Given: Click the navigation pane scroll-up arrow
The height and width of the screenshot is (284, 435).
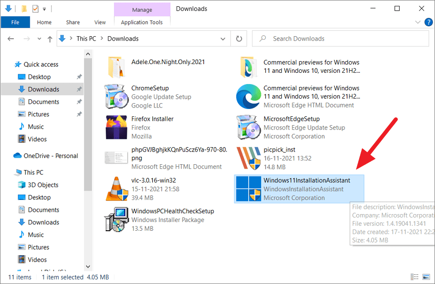Looking at the screenshot, I should pyautogui.click(x=88, y=54).
